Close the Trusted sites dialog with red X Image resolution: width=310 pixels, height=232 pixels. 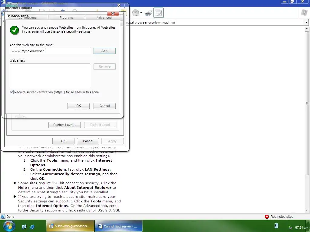coord(113,14)
